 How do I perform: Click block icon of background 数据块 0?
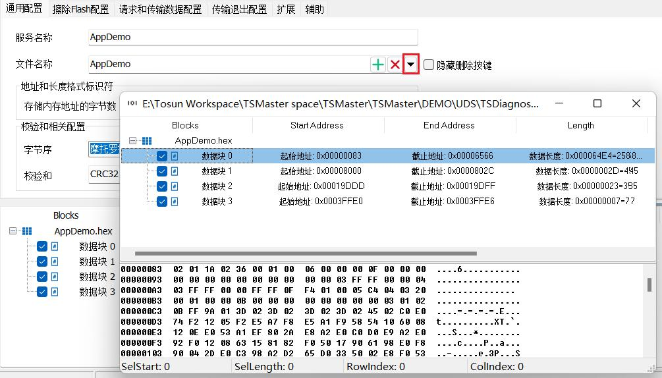tap(55, 246)
